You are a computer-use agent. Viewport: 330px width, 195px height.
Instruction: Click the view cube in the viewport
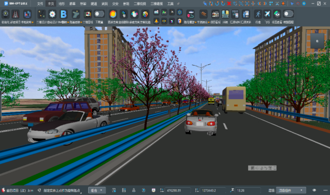click(x=317, y=41)
